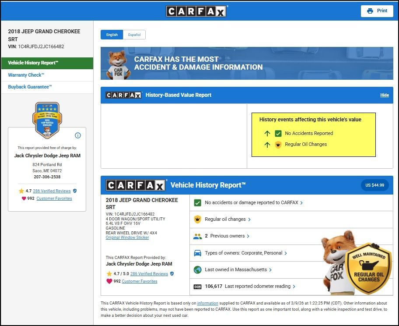Click the Top Rated Dealer badge
This screenshot has width=399, height=326.
[x=47, y=120]
